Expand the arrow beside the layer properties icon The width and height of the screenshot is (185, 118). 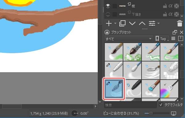158,23
